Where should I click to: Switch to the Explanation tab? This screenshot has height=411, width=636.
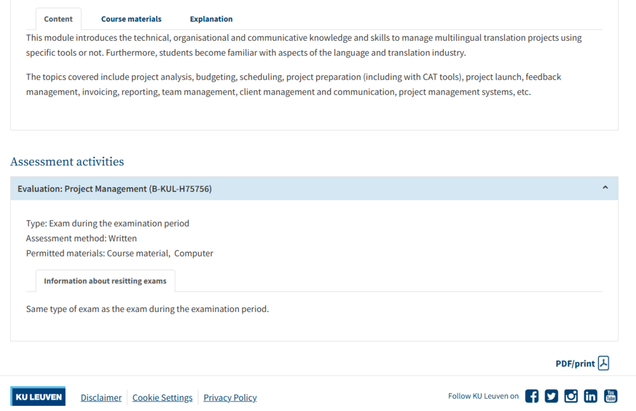pos(211,19)
